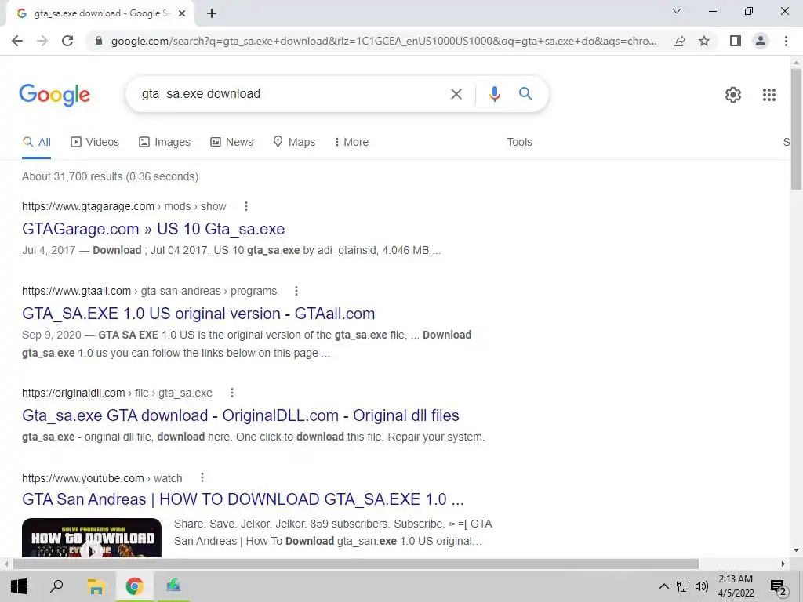The image size is (803, 602).
Task: Bookmark this page with the star icon
Action: tap(704, 41)
